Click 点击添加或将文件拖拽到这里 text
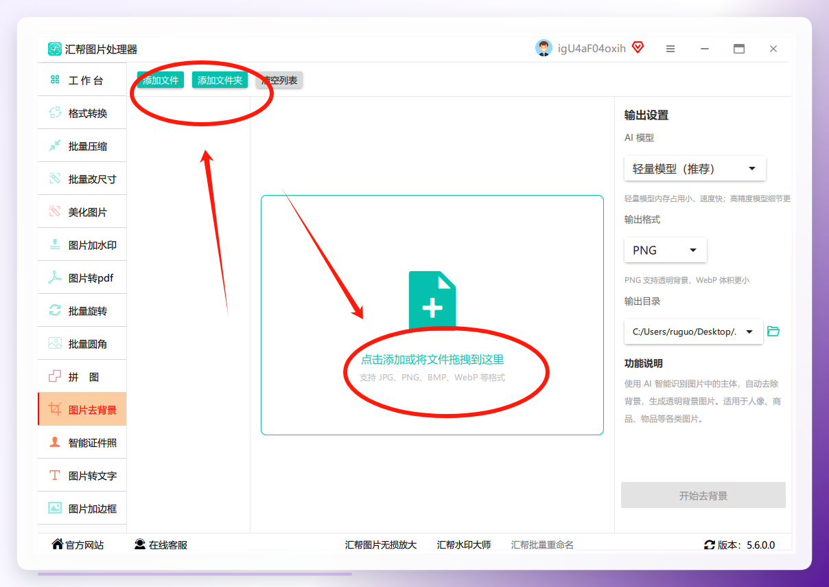The width and height of the screenshot is (829, 587). point(432,360)
